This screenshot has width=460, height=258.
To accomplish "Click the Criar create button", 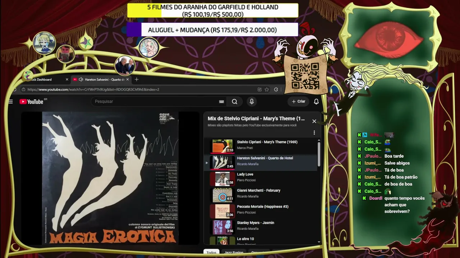I will pyautogui.click(x=298, y=101).
